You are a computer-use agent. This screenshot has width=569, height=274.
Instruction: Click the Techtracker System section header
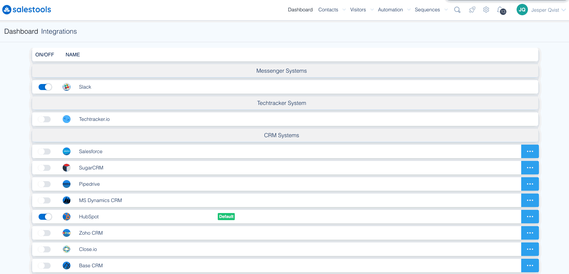285,103
